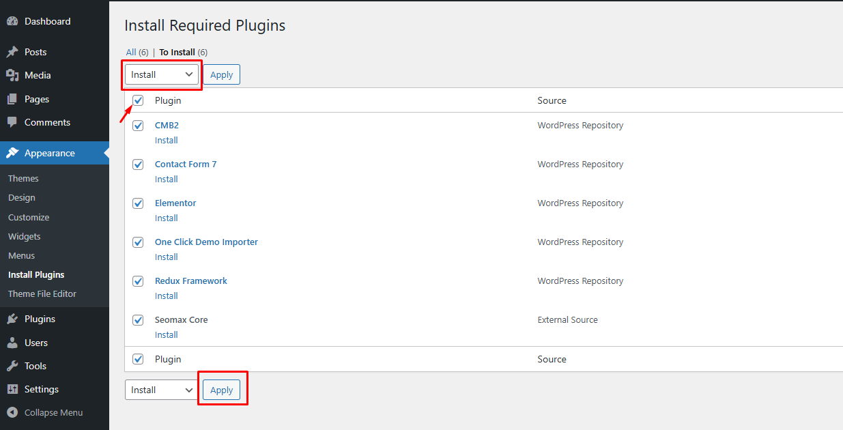Click the Comments speech bubble icon

pos(12,122)
